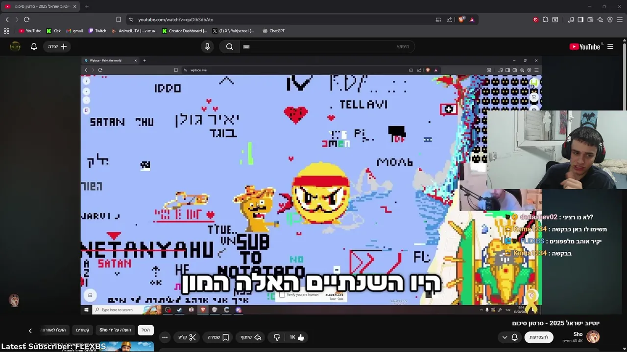Expand filter chips with the chevron arrow

point(30,330)
